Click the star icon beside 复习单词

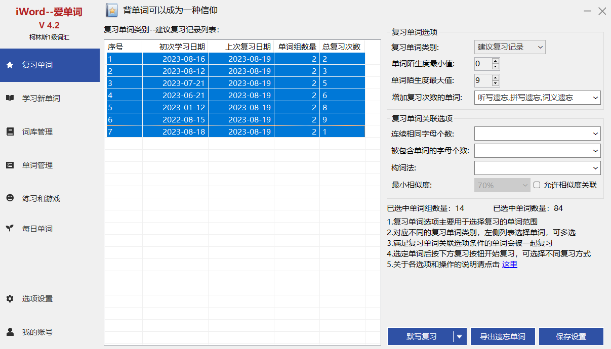click(x=10, y=65)
